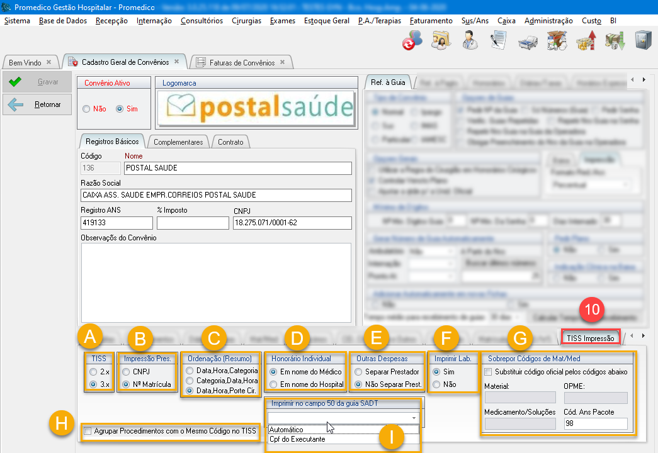Switch to the Complementares tab

tap(178, 142)
